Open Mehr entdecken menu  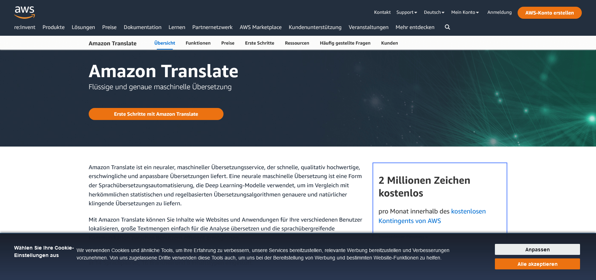click(x=415, y=27)
